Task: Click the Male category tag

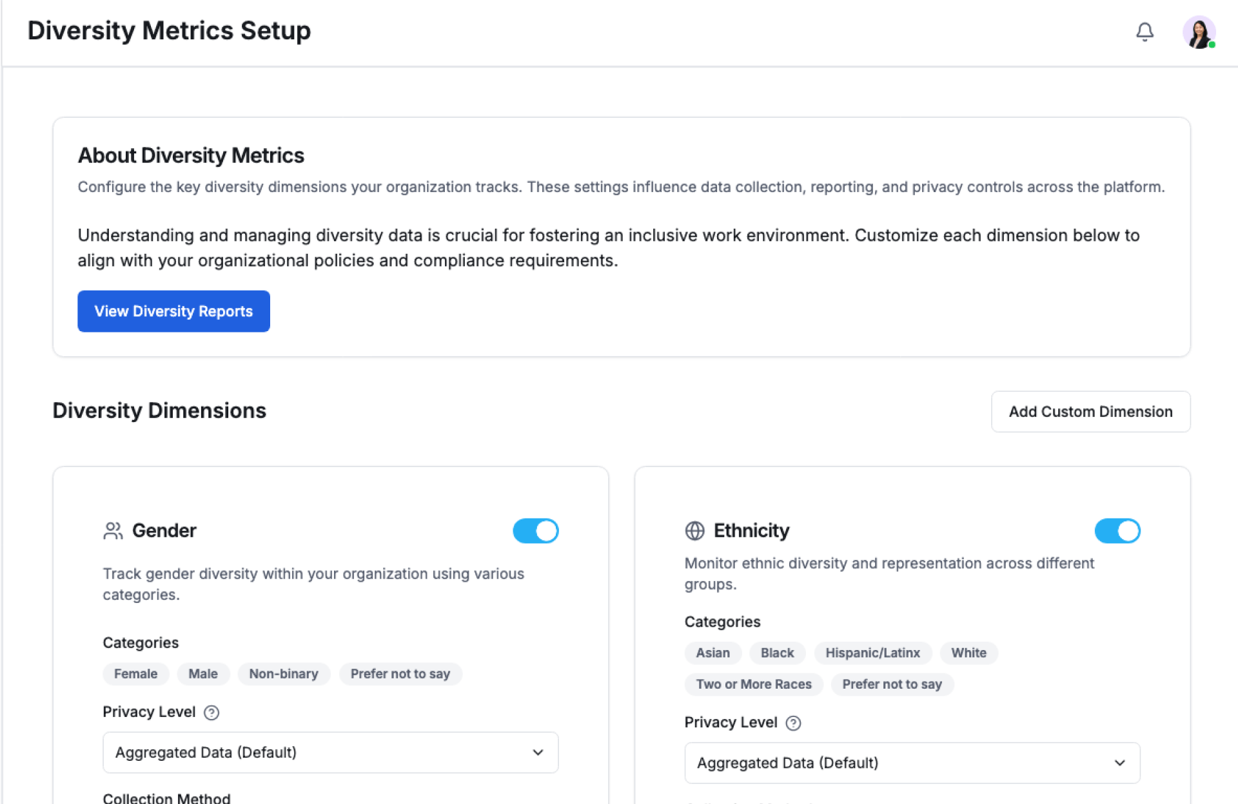Action: pyautogui.click(x=203, y=674)
